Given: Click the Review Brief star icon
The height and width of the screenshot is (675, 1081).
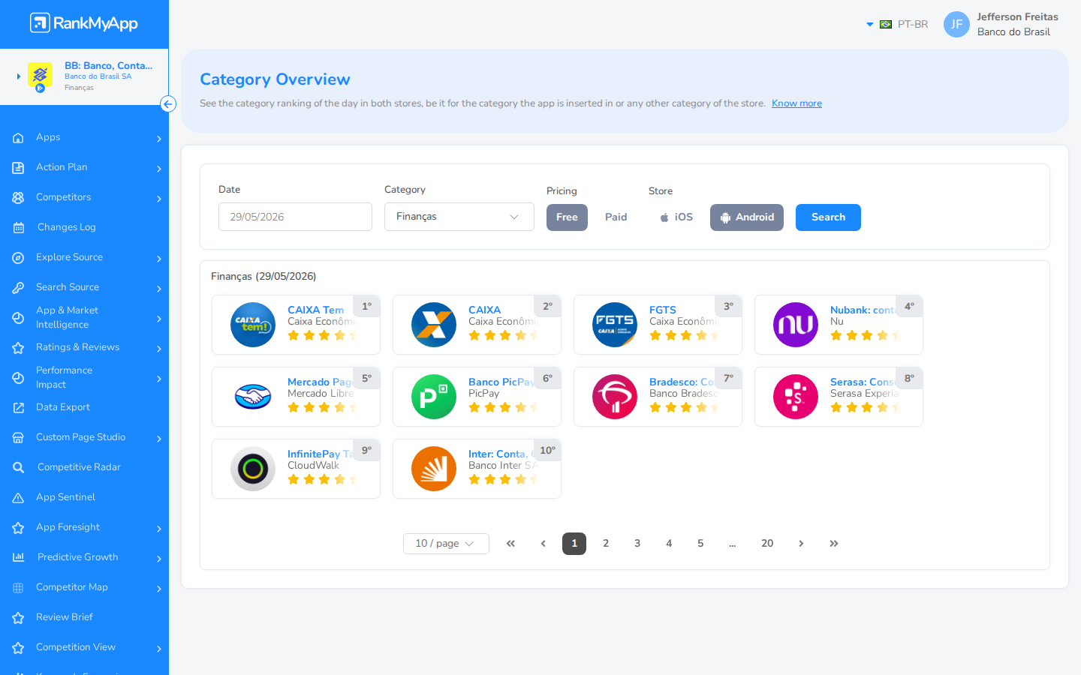Looking at the screenshot, I should click(18, 618).
